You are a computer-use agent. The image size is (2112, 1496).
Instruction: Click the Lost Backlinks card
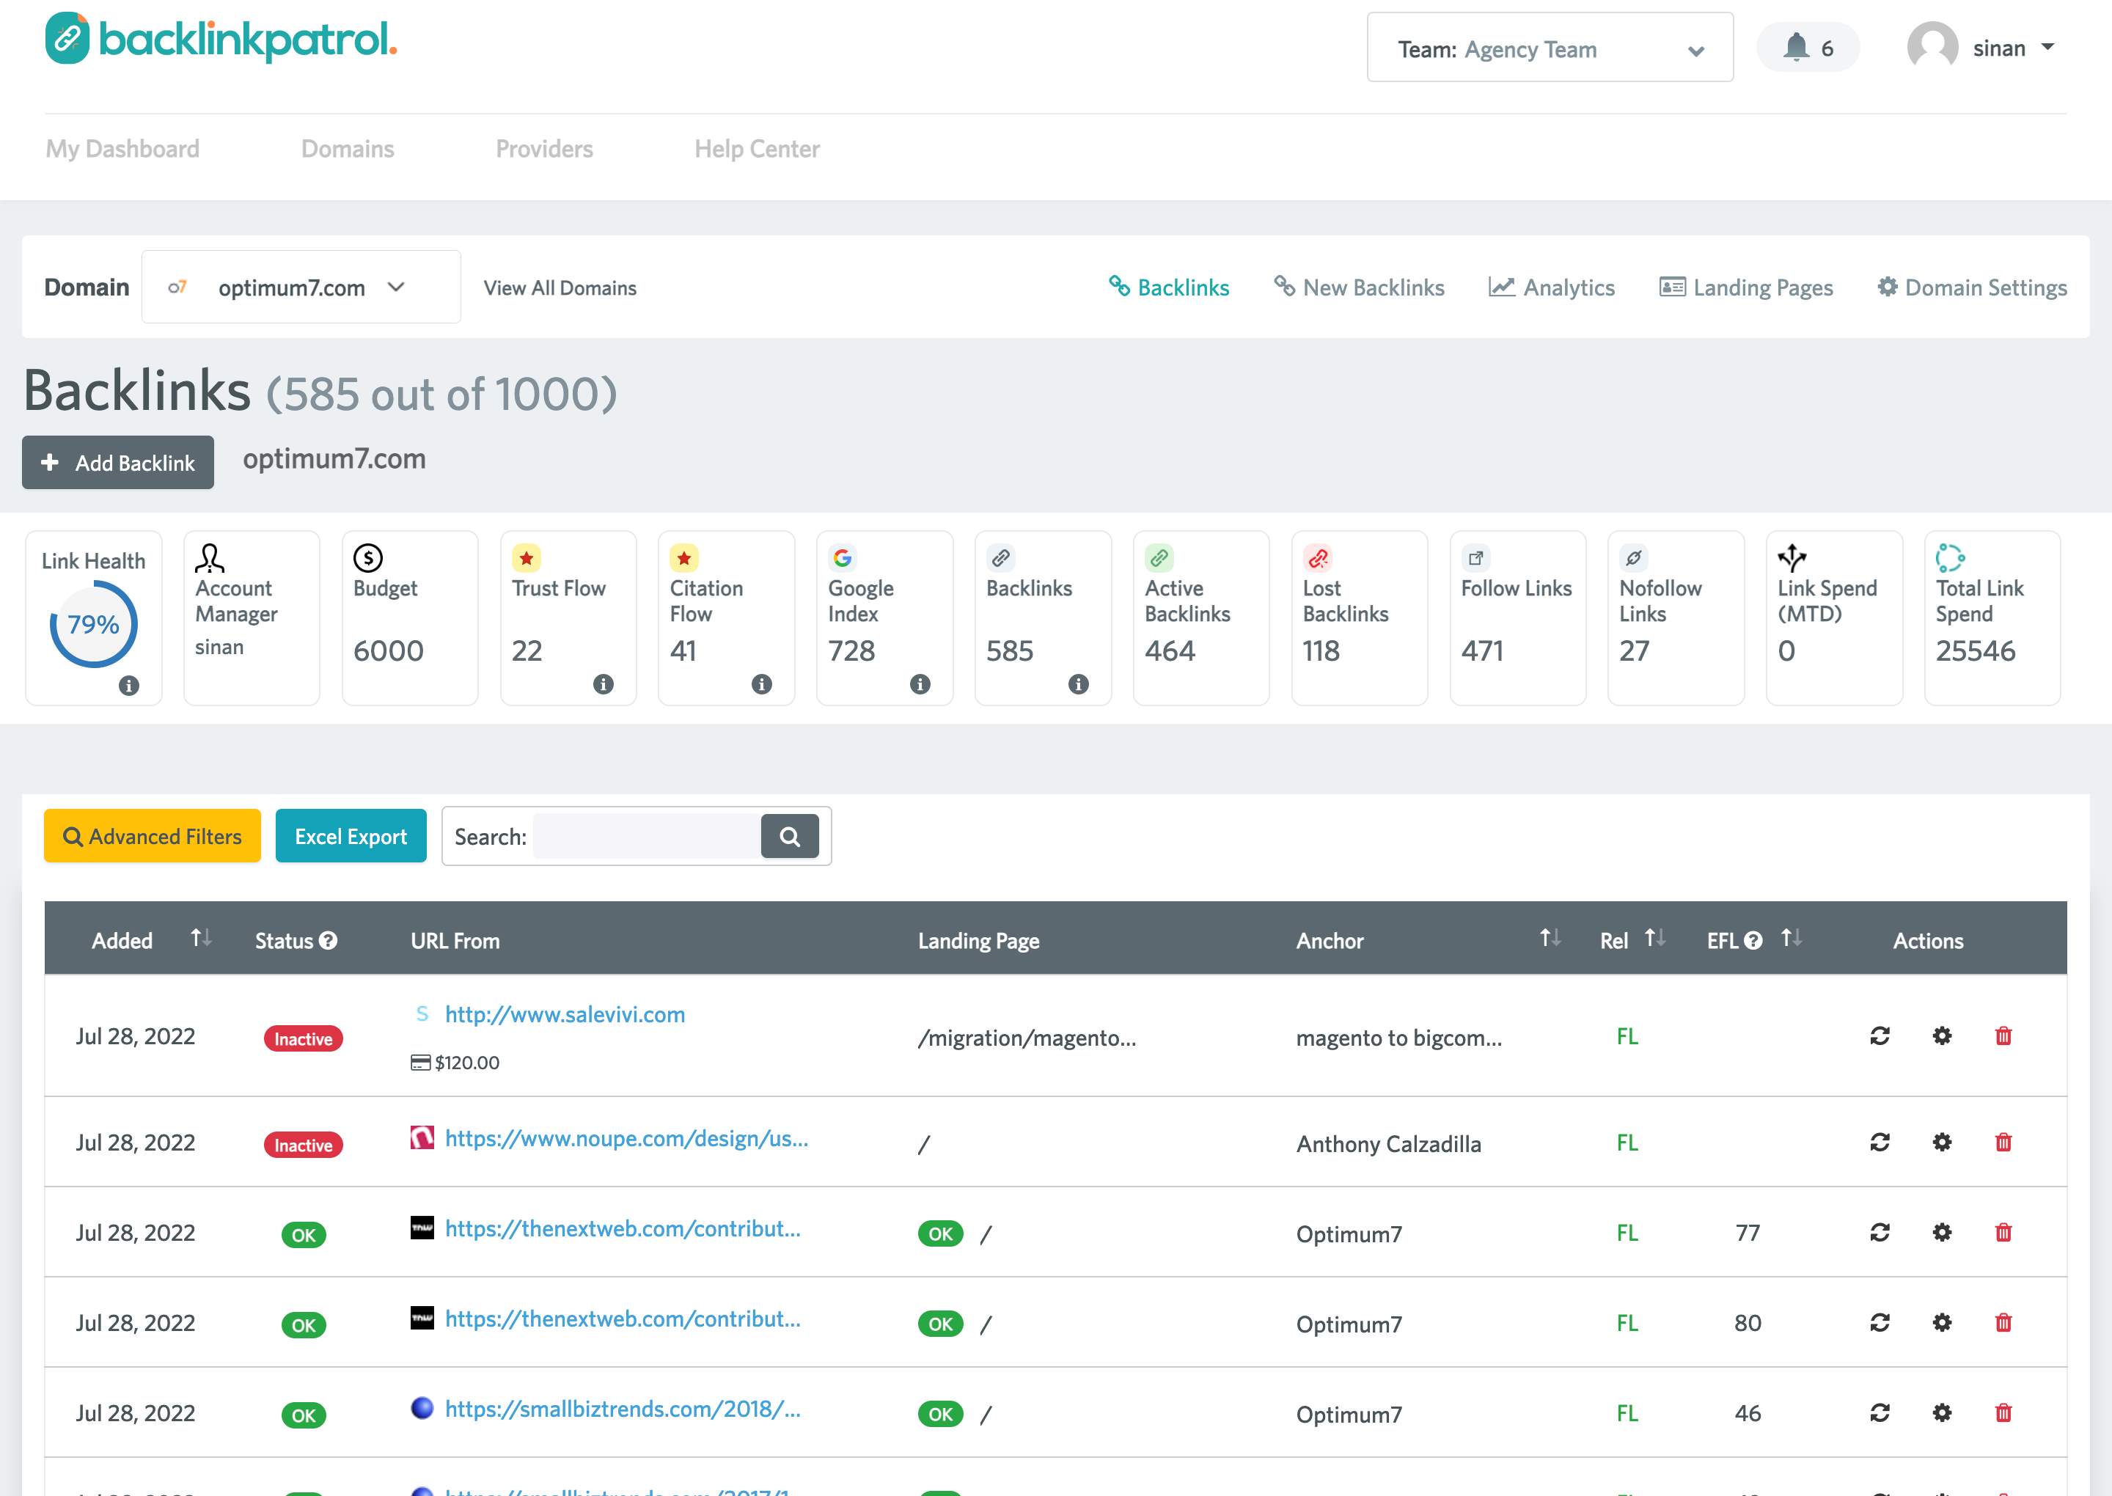(1360, 618)
